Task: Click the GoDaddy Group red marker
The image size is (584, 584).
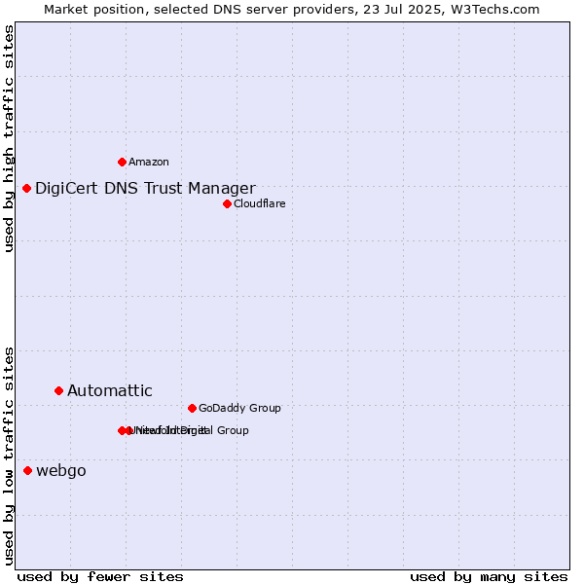Action: point(192,408)
